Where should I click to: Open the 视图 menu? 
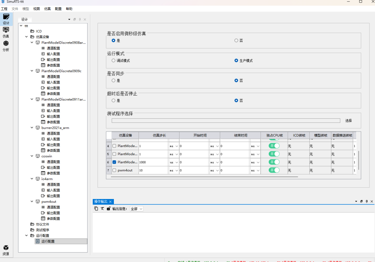[36, 9]
